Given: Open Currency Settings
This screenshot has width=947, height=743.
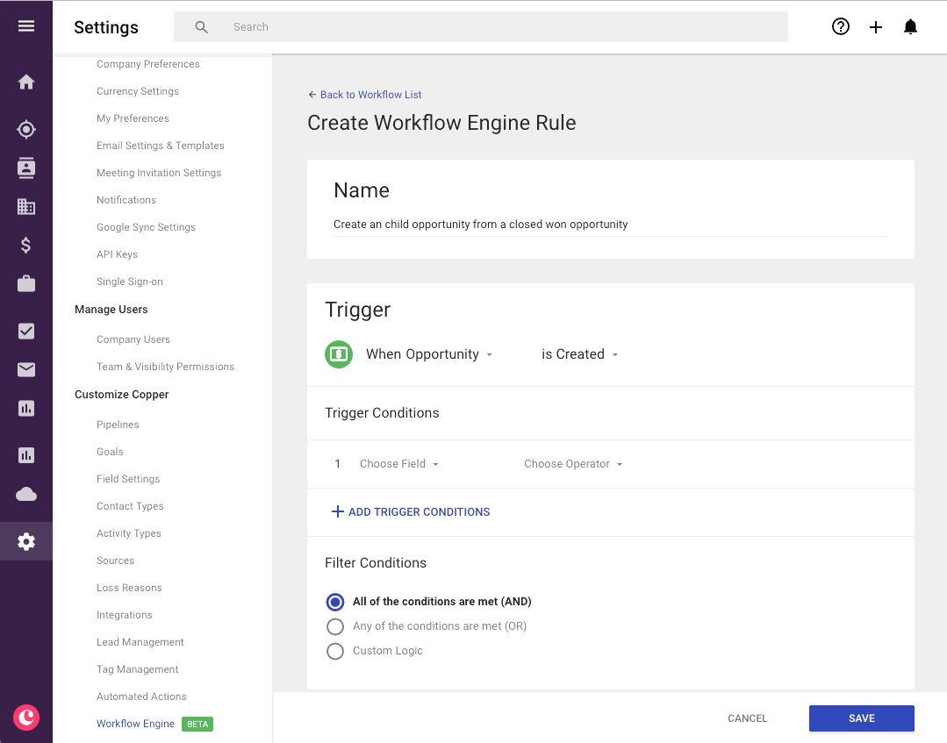Looking at the screenshot, I should click(138, 91).
